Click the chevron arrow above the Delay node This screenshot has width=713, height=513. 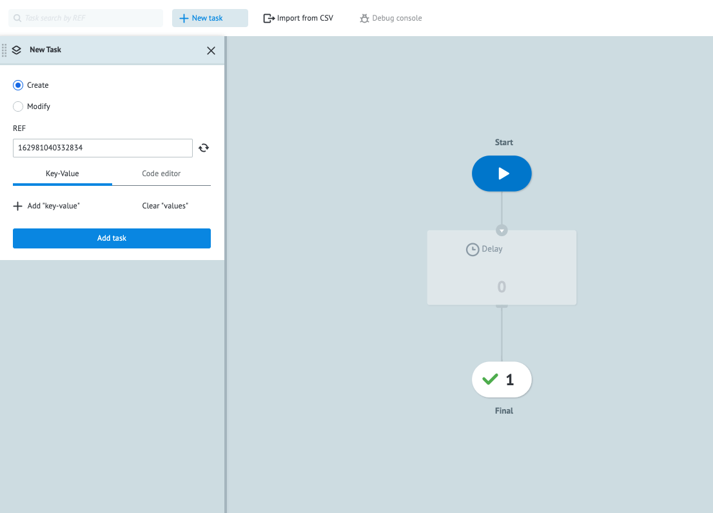[x=502, y=230]
